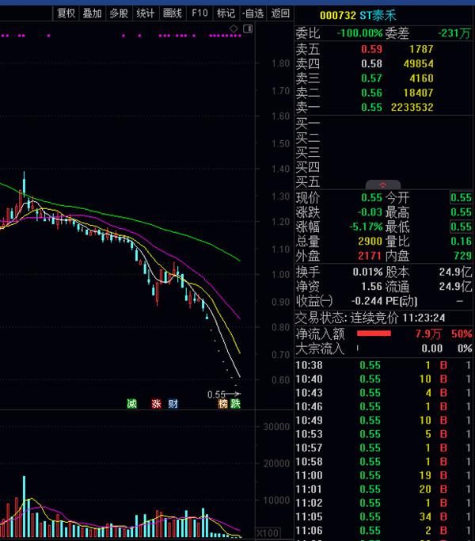The image size is (475, 541).
Task: Open the 复权 price adjustment menu
Action: coord(66,13)
